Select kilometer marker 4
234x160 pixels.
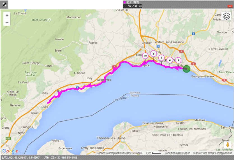170,60
